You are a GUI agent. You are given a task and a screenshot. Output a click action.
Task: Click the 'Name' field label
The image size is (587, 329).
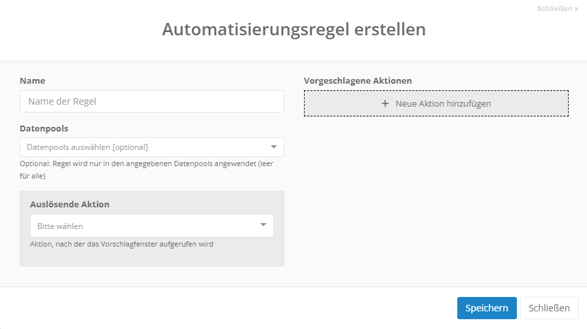[x=33, y=80]
